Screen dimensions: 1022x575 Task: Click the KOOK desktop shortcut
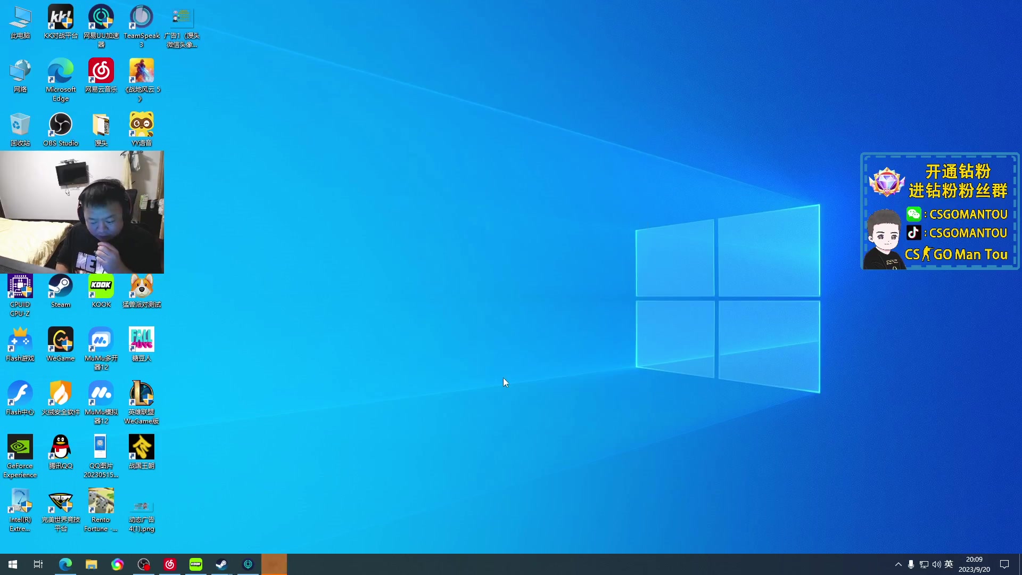pyautogui.click(x=101, y=287)
